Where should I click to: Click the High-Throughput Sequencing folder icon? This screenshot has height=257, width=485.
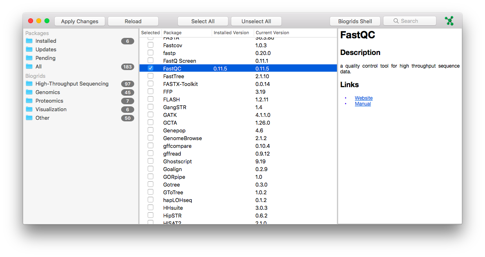point(29,83)
